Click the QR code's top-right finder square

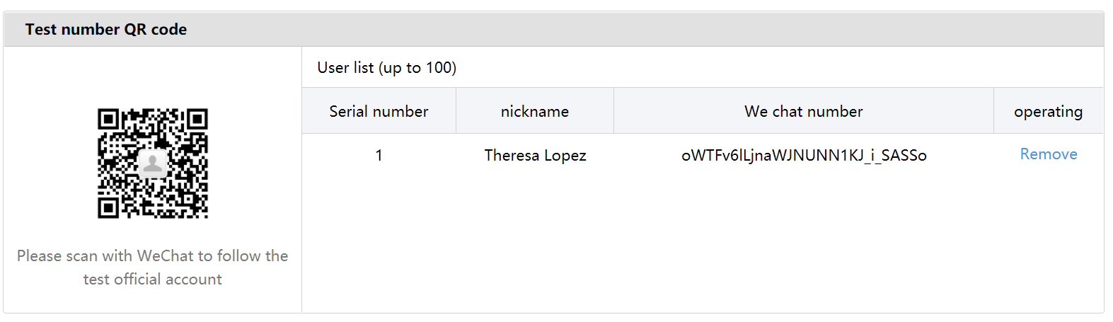197,119
